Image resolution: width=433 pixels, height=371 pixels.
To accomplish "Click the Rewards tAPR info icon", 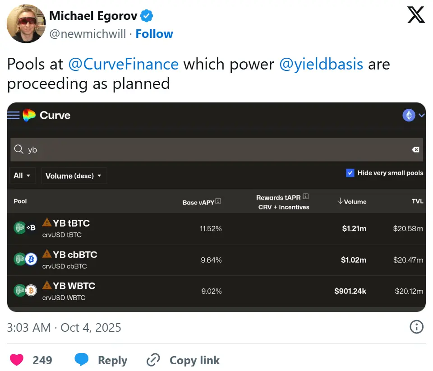I will tap(306, 197).
